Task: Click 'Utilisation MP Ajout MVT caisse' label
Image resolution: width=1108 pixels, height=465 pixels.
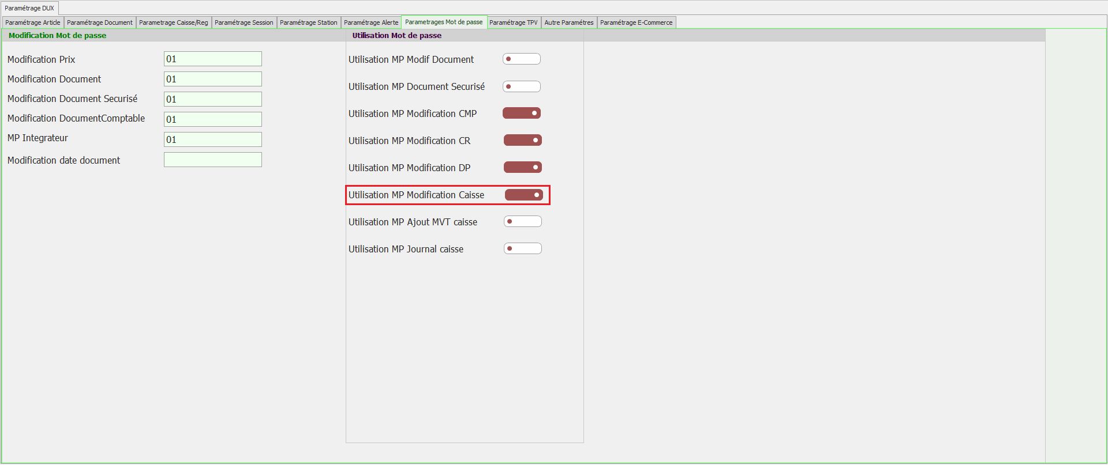Action: pos(413,222)
